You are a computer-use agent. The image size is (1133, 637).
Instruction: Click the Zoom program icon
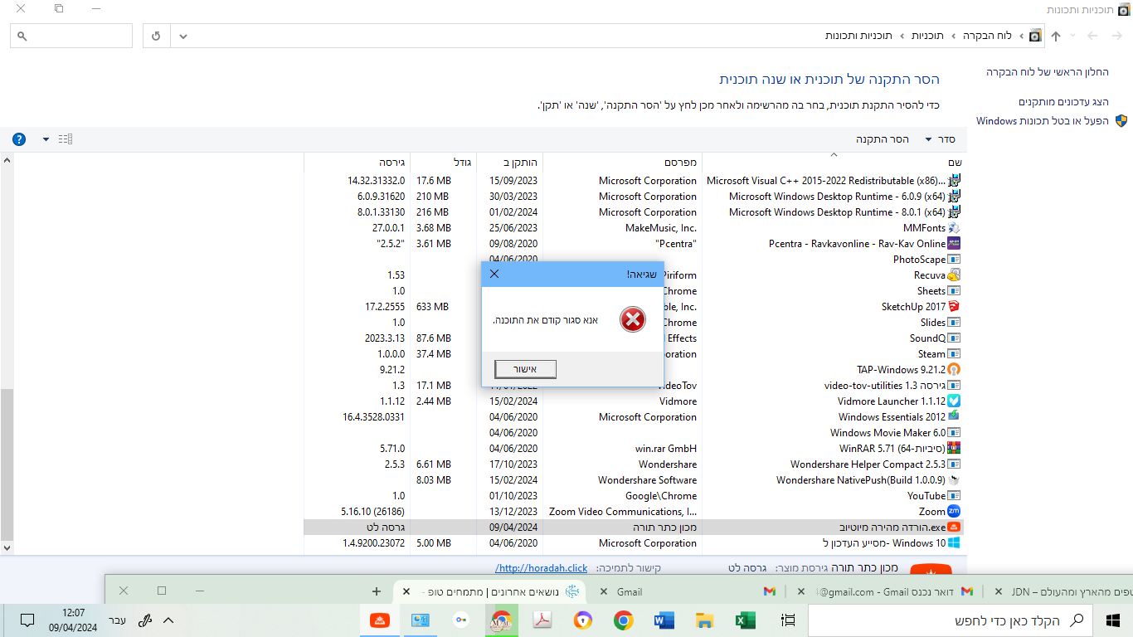tap(954, 512)
